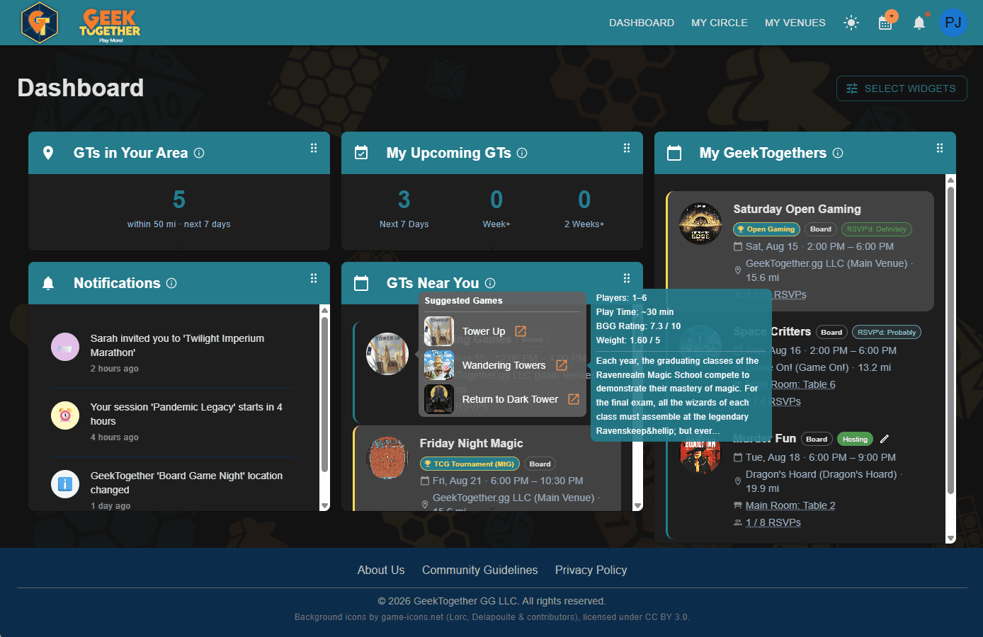The height and width of the screenshot is (637, 983).
Task: Open Friday Night Magic event title
Action: 471,443
